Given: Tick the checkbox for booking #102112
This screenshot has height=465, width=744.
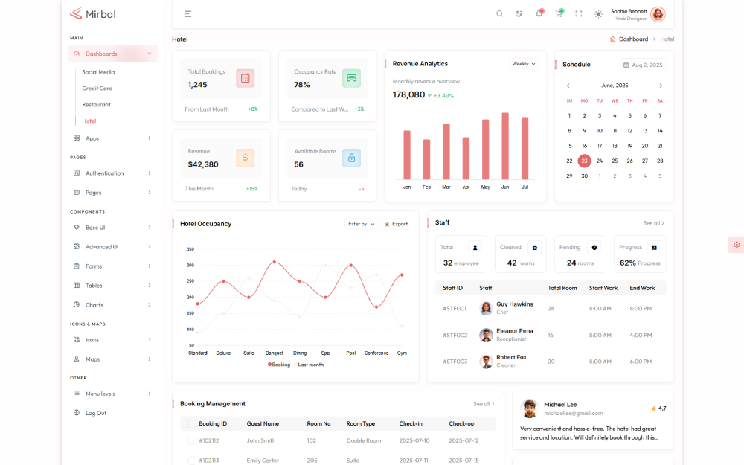Looking at the screenshot, I should 192,440.
